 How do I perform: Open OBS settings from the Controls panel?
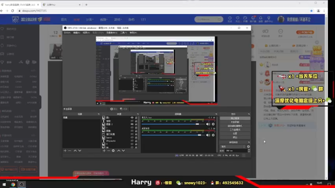click(235, 133)
